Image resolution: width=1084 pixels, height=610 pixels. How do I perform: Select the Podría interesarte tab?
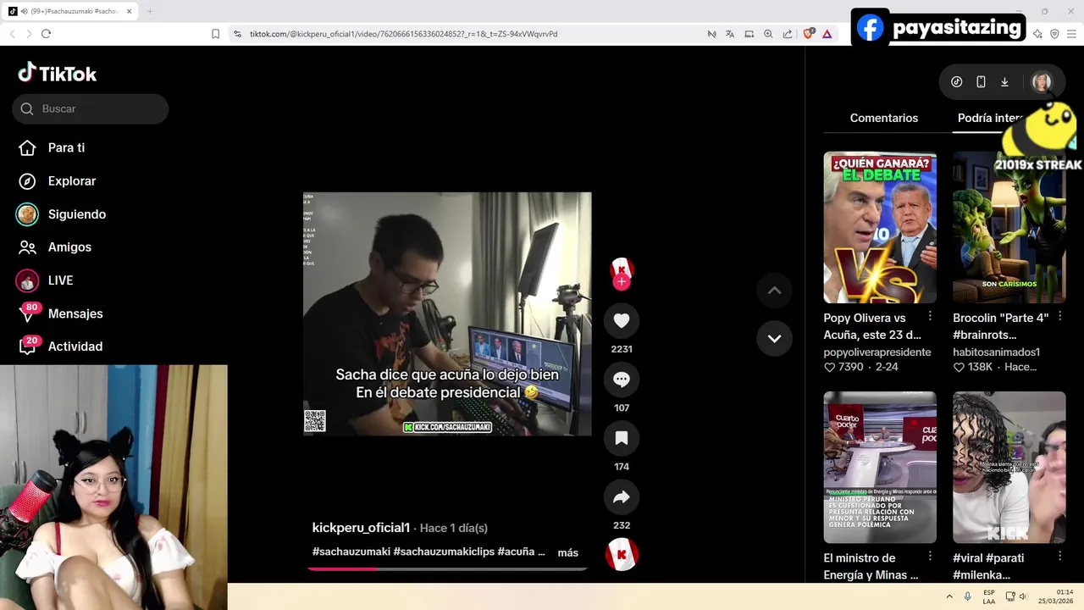click(991, 118)
